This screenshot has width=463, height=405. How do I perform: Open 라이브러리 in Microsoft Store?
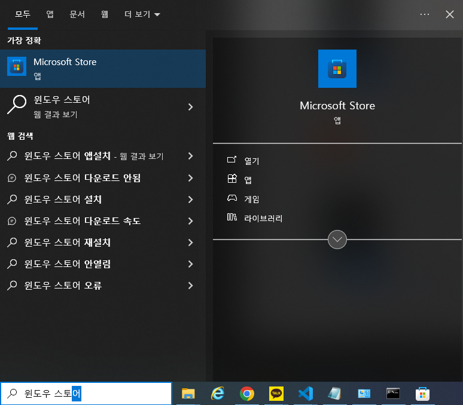tap(263, 219)
